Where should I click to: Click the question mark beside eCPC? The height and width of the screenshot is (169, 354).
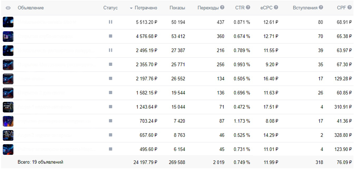pos(276,8)
